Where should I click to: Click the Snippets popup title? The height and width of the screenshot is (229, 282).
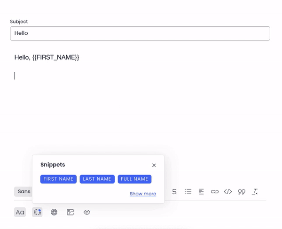point(53,165)
